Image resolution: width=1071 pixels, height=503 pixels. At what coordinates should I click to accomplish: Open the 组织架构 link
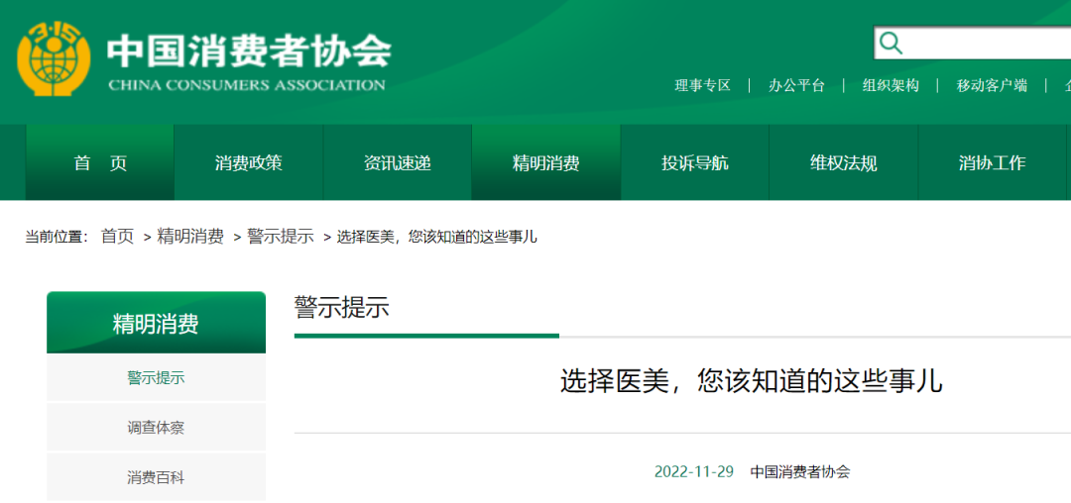(x=891, y=85)
